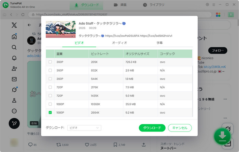Open the More circle icon in sidebar
This screenshot has height=152, width=239.
pyautogui.click(x=14, y=111)
